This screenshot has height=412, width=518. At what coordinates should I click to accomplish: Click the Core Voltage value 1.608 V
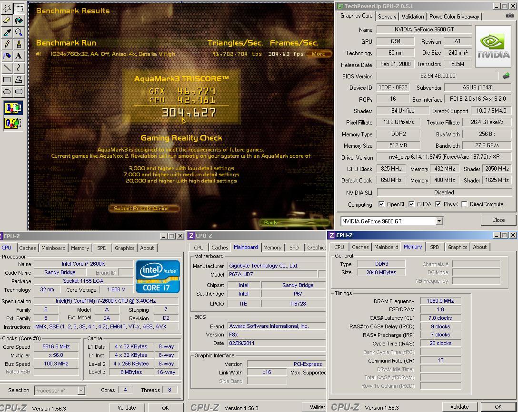click(x=116, y=289)
